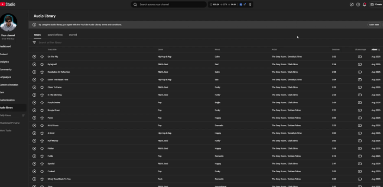Click license type icon for "On The Flip"
This screenshot has width=383, height=187.
pyautogui.click(x=359, y=57)
